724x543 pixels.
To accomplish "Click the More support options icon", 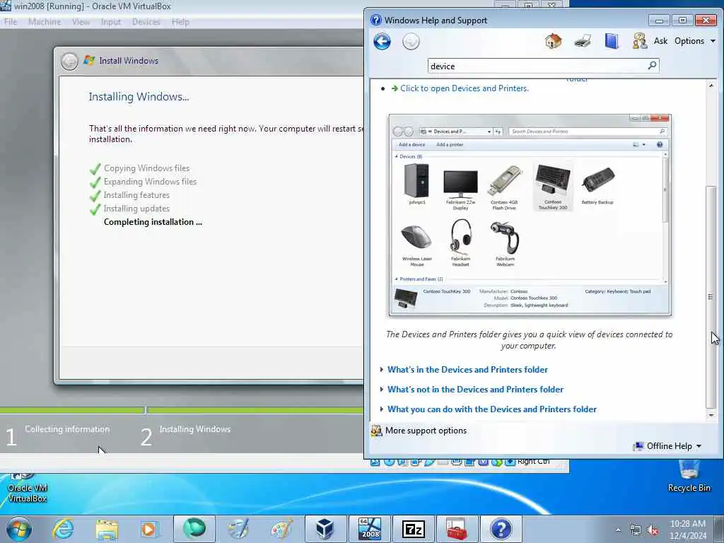I will 376,431.
